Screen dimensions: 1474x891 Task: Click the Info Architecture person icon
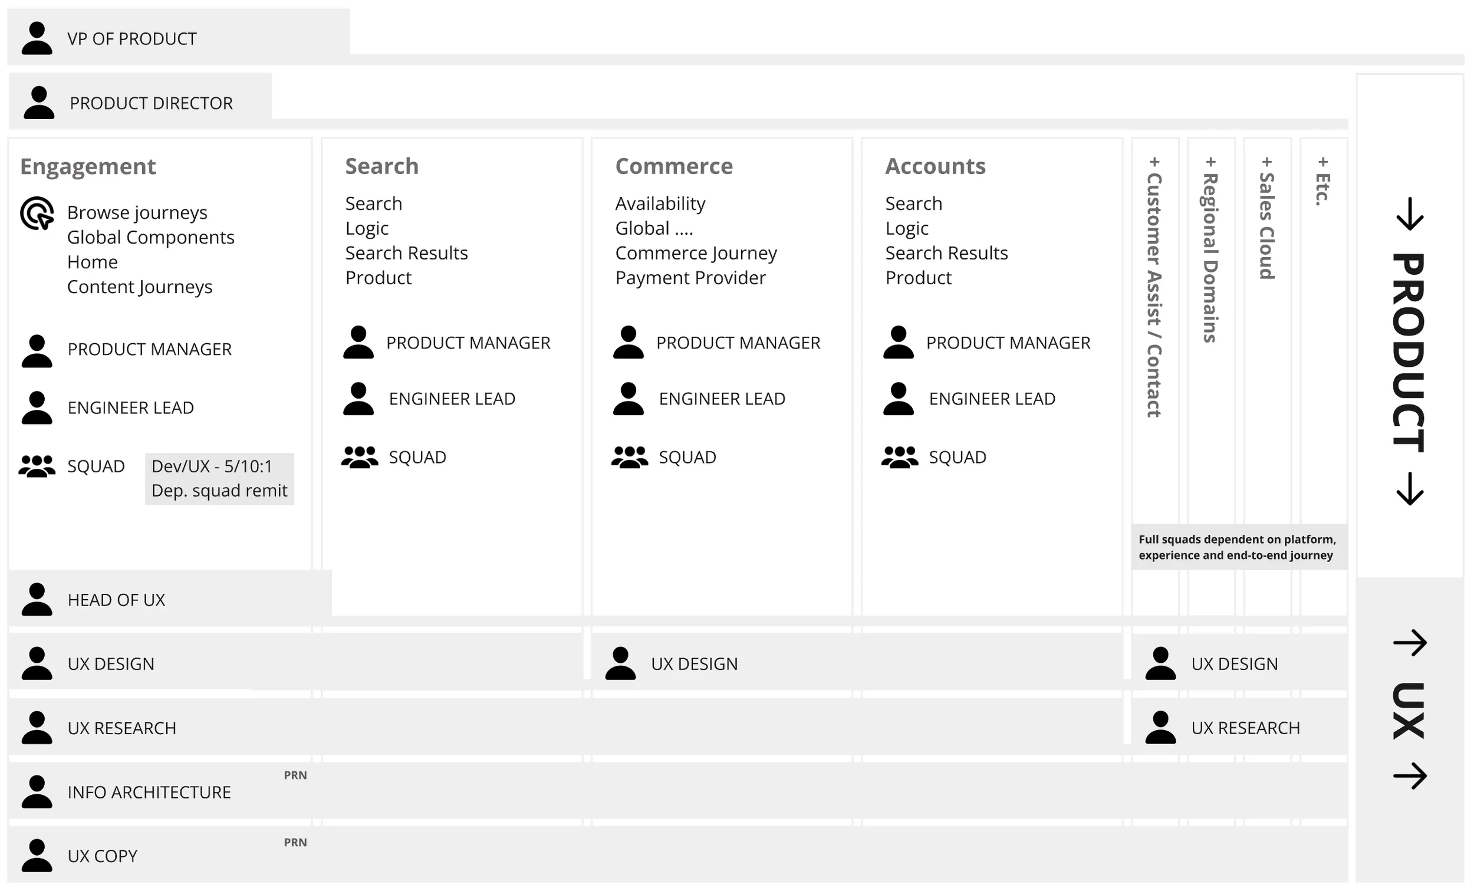[x=37, y=792]
